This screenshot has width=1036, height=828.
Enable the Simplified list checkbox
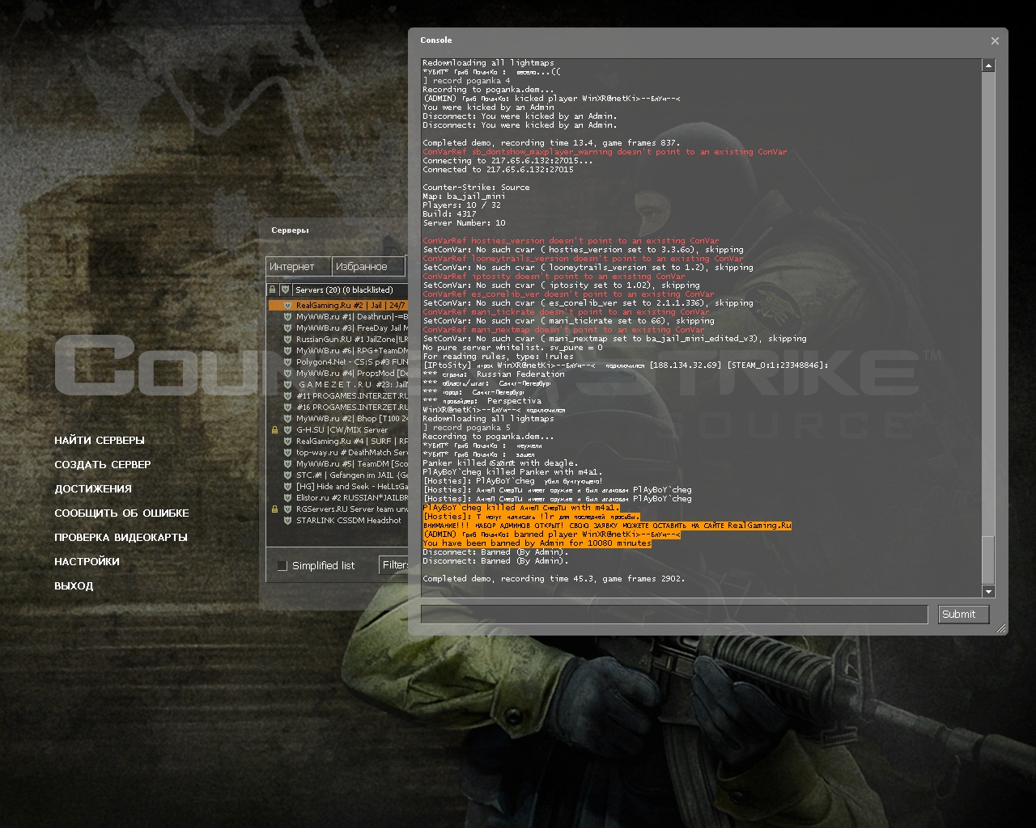tap(282, 566)
